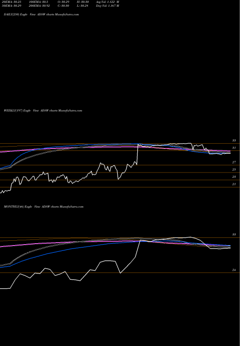Click the 24 axis label on monthly chart
The image size is (240, 346).
point(234,270)
